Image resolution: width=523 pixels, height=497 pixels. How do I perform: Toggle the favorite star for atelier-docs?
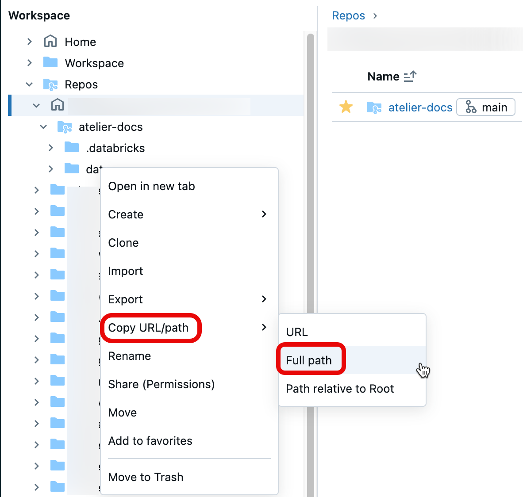coord(346,107)
